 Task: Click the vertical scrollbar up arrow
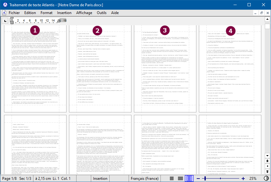tap(267, 19)
